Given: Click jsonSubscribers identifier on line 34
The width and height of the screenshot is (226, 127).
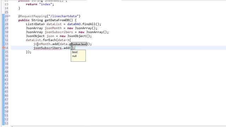Looking at the screenshot, I should tap(48, 48).
